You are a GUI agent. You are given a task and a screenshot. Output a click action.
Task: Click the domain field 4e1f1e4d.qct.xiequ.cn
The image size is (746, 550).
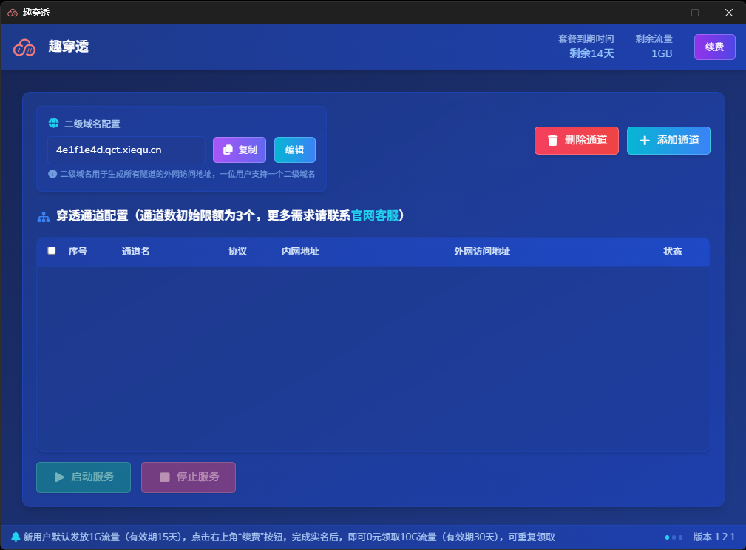[126, 150]
